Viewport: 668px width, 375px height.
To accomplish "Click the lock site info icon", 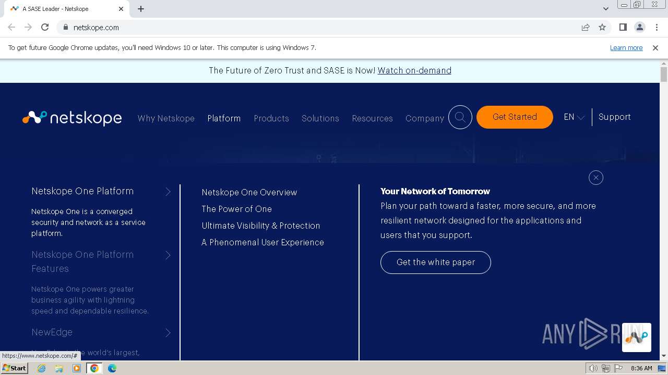I will pos(65,27).
